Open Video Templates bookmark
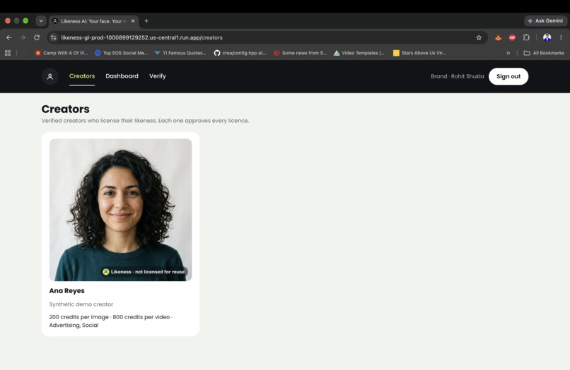The height and width of the screenshot is (370, 570). [359, 53]
